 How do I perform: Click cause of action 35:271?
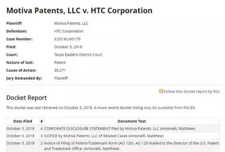(x=60, y=70)
